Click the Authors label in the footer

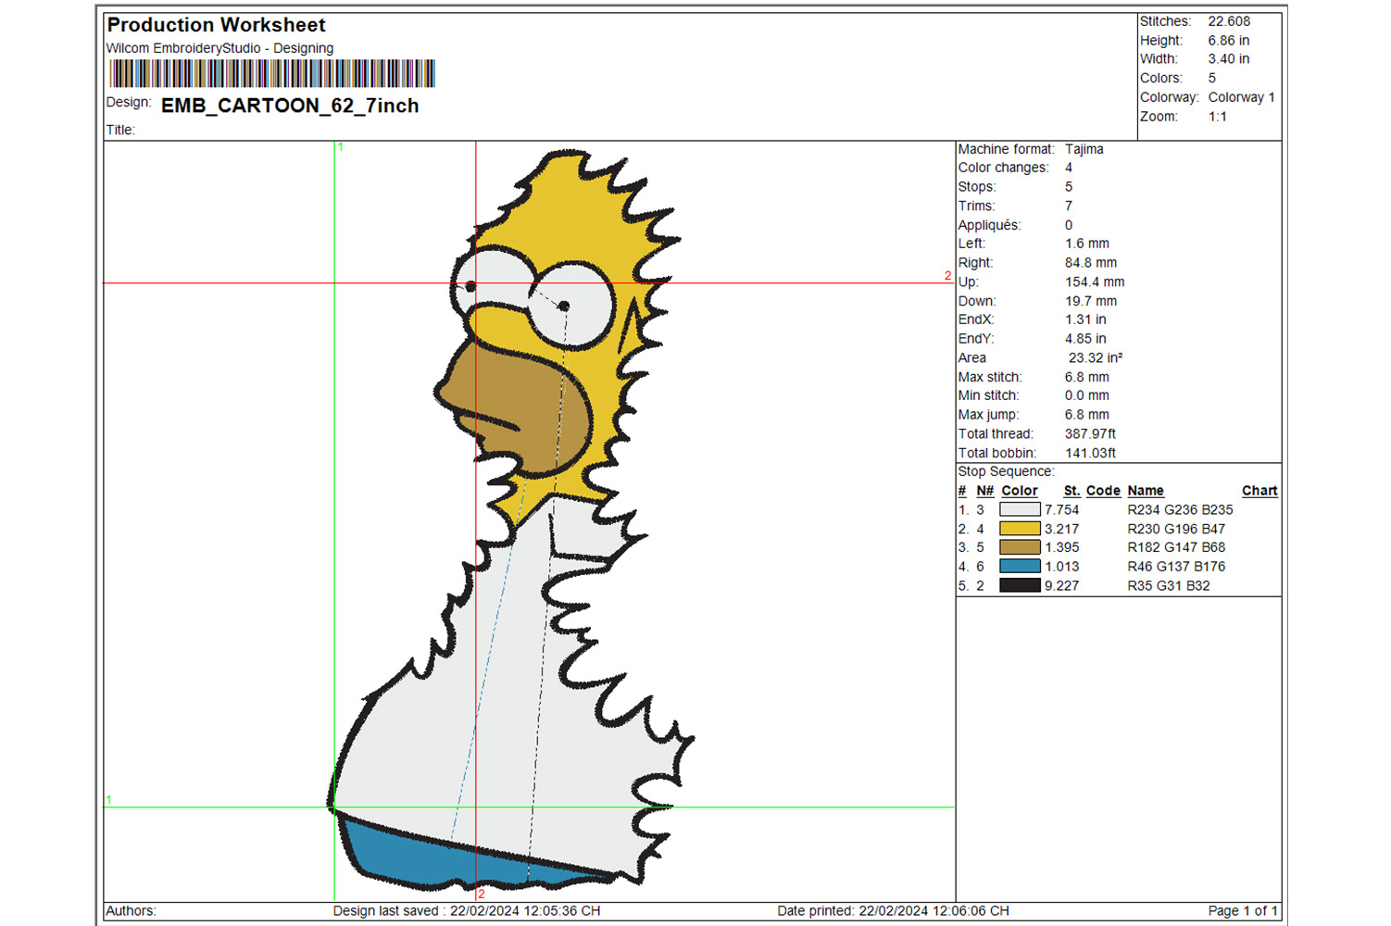[x=132, y=910]
